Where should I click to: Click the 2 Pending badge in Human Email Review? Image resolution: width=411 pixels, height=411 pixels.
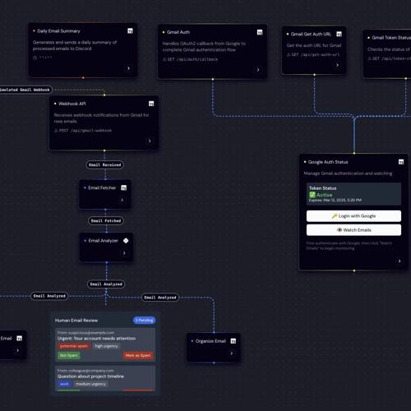pos(144,320)
